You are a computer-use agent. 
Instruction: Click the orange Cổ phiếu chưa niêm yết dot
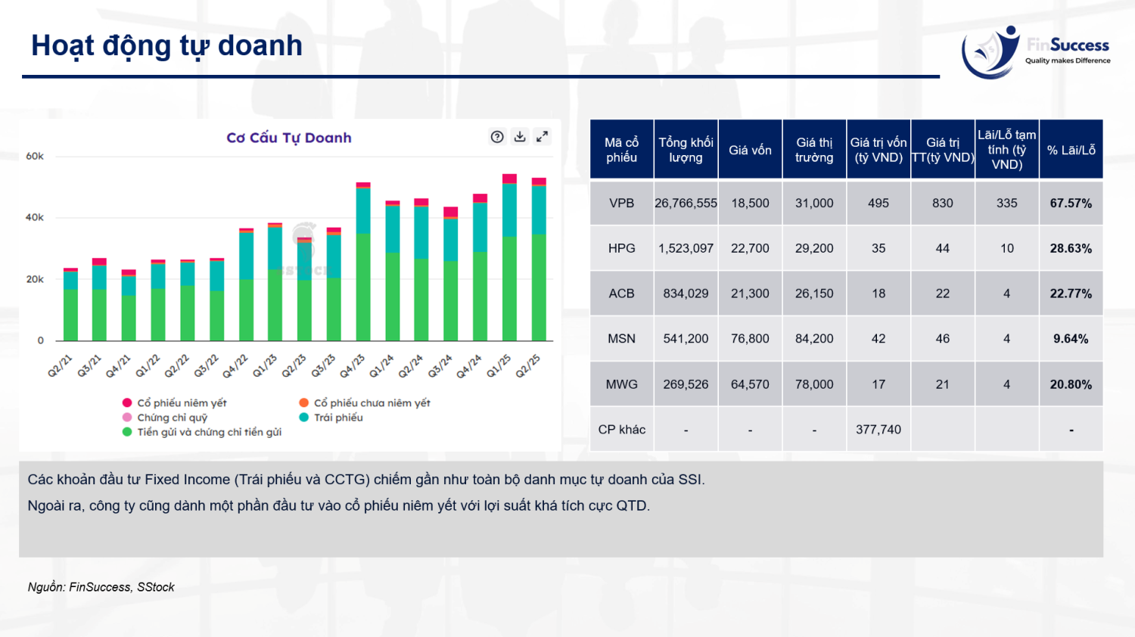click(x=304, y=403)
